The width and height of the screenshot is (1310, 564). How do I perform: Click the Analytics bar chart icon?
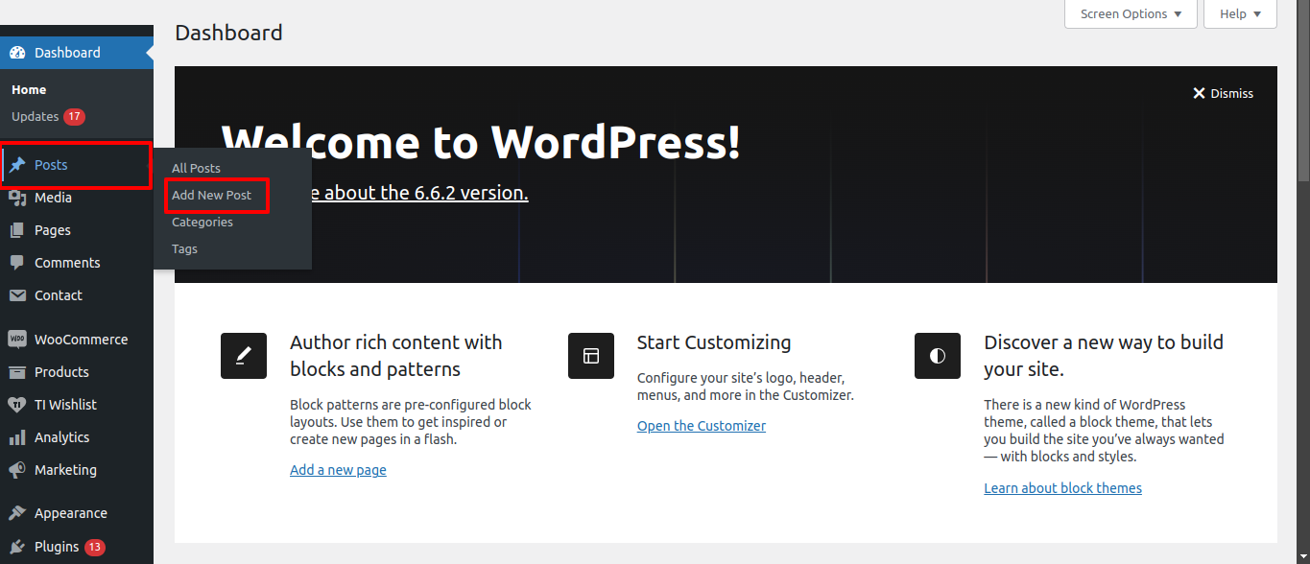pos(17,437)
